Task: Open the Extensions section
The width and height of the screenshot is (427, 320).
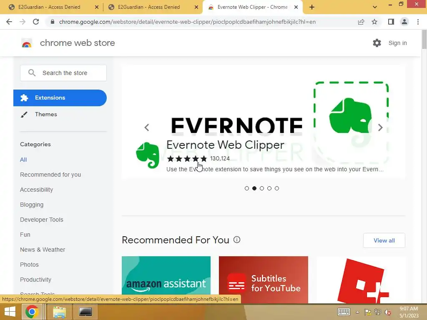Action: (x=60, y=97)
